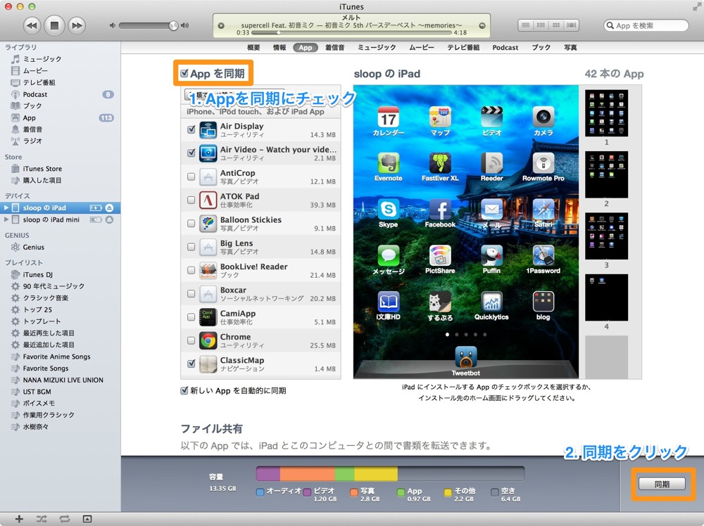Screen dimensions: 704x526
Task: Toggle repeat icon in bottom bar
Action: point(64,519)
